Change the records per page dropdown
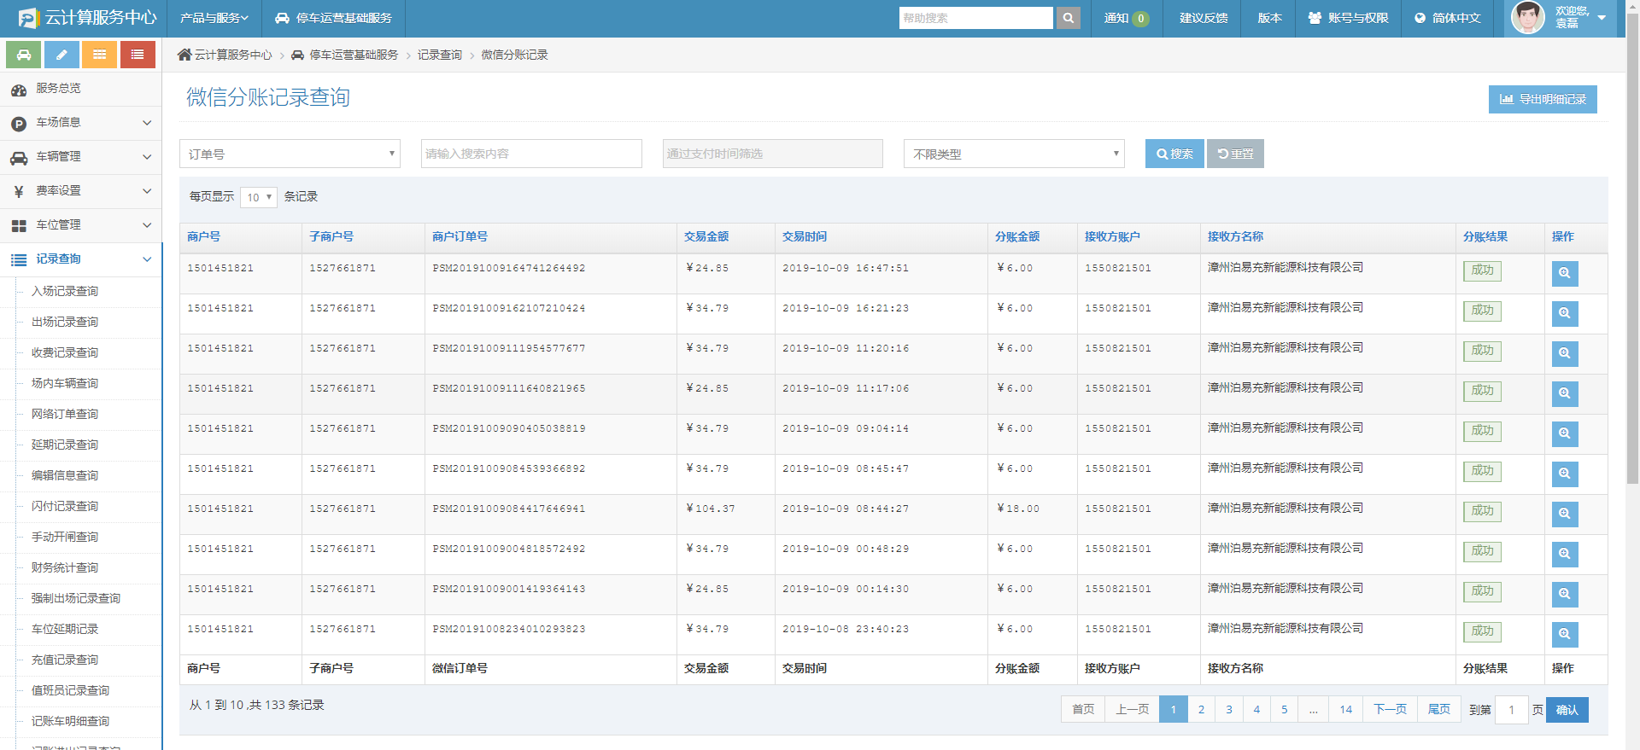Image resolution: width=1640 pixels, height=750 pixels. pyautogui.click(x=258, y=197)
